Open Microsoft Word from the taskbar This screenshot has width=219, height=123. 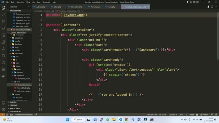coord(139,120)
